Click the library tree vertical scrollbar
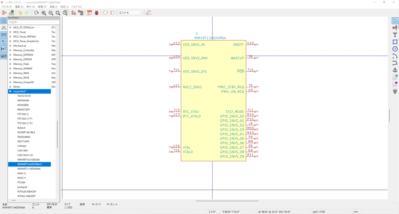399x214 pixels. click(58, 134)
